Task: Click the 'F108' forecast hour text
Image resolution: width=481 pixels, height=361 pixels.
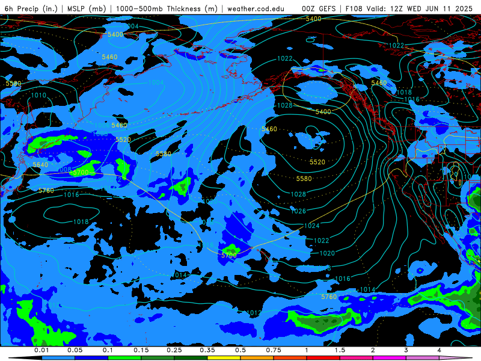Action: click(354, 8)
